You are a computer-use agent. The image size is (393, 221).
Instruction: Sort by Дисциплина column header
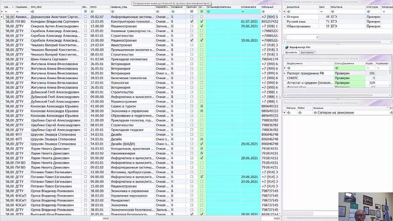tap(302, 7)
